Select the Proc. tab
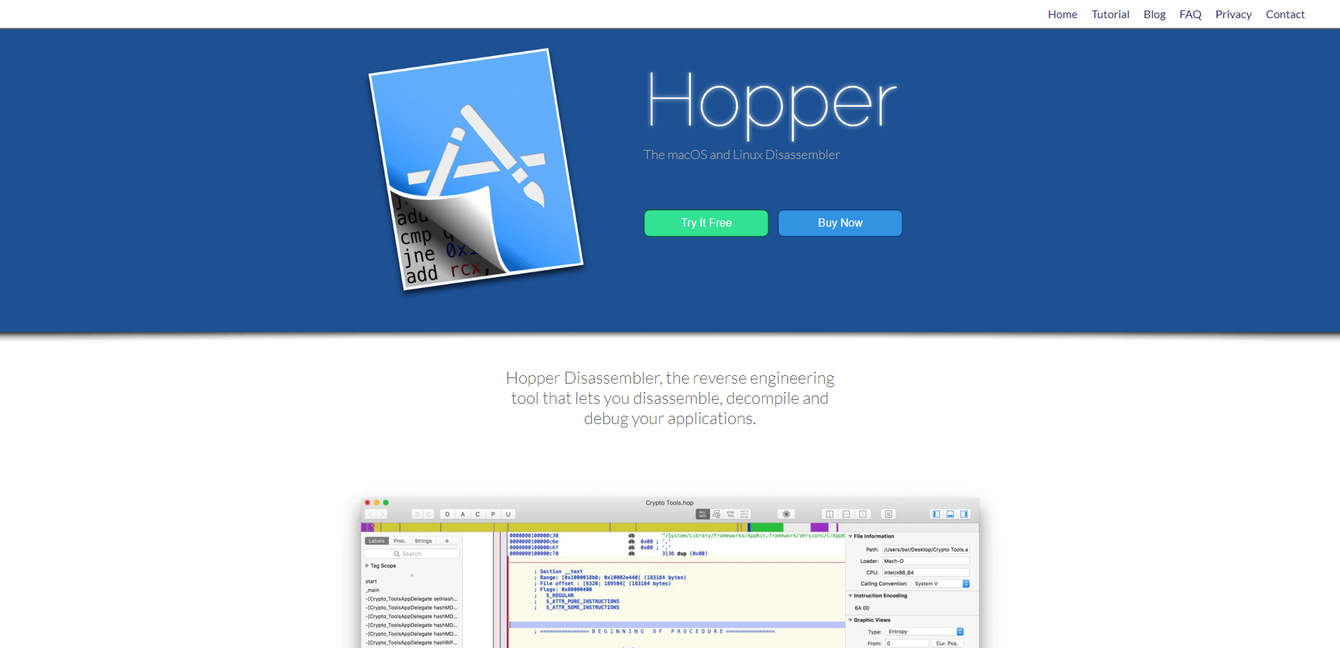Image resolution: width=1340 pixels, height=648 pixels. [400, 541]
